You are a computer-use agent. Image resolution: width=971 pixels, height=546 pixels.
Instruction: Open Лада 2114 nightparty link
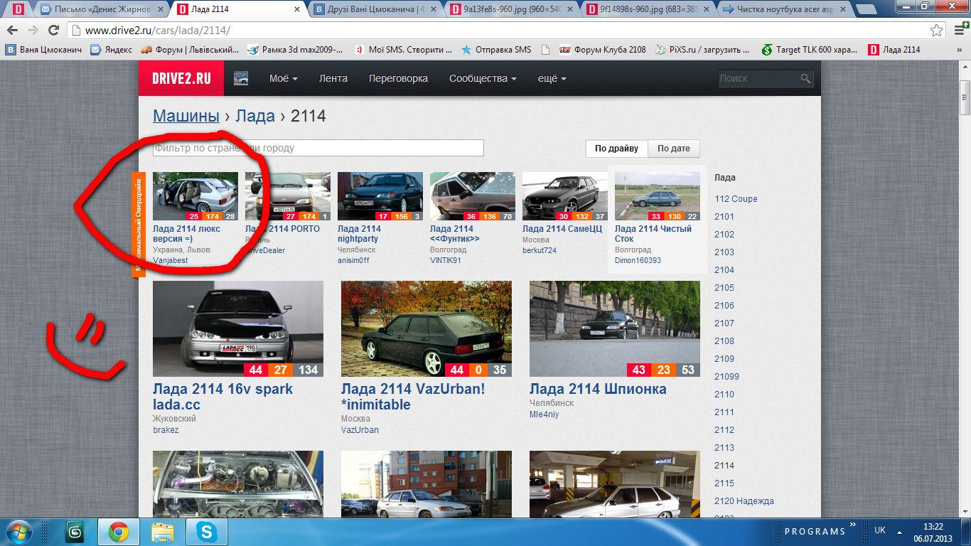click(x=359, y=234)
